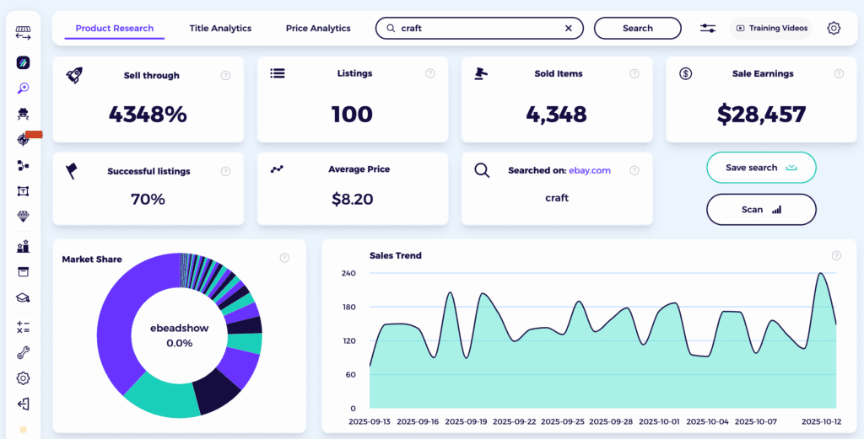Open settings gear in top right corner
The width and height of the screenshot is (864, 439).
point(834,28)
